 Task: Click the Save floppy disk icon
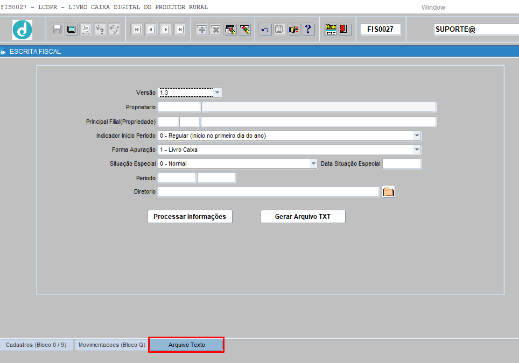(x=57, y=30)
